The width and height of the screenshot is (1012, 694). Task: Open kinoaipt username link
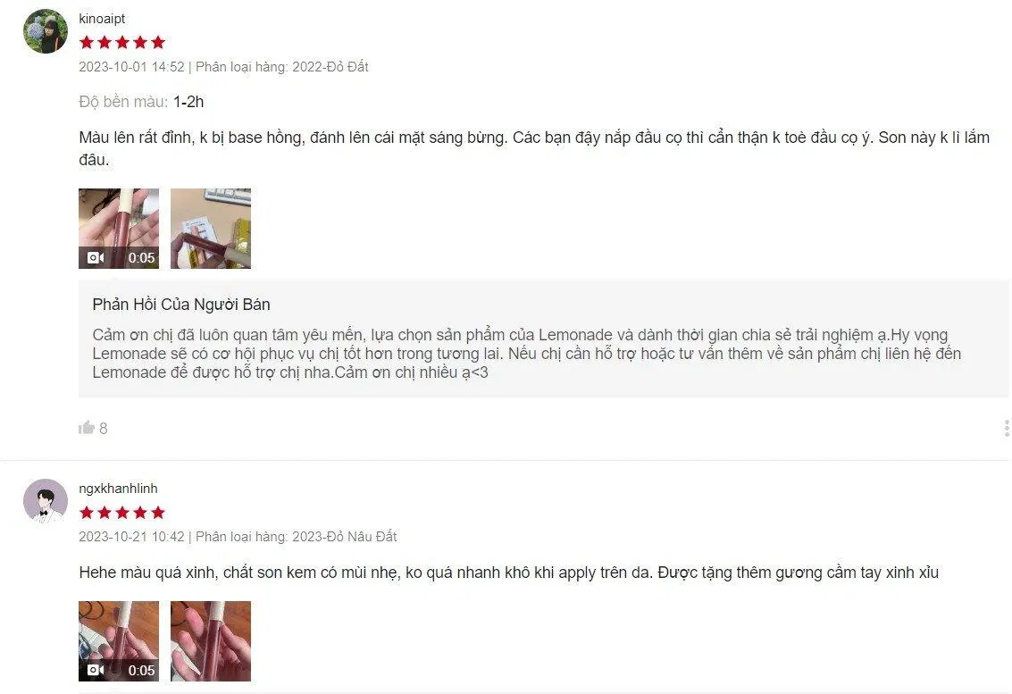pos(102,19)
